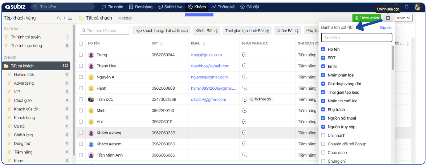Click the plus icon in Tệp khách hàng
The image size is (428, 166).
(64, 18)
